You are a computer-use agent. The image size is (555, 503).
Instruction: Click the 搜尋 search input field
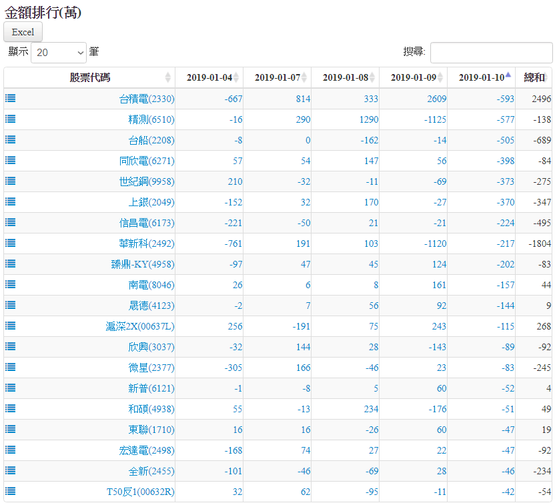tap(491, 52)
